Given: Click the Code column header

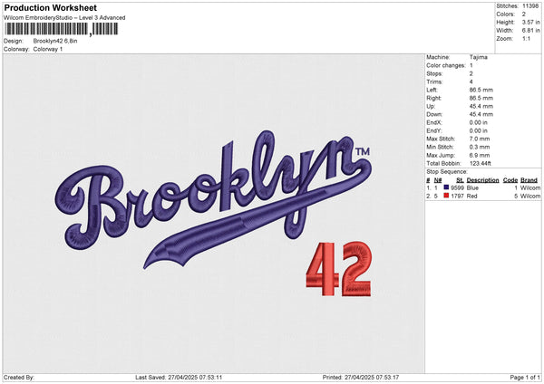Looking at the screenshot, I should coord(510,180).
